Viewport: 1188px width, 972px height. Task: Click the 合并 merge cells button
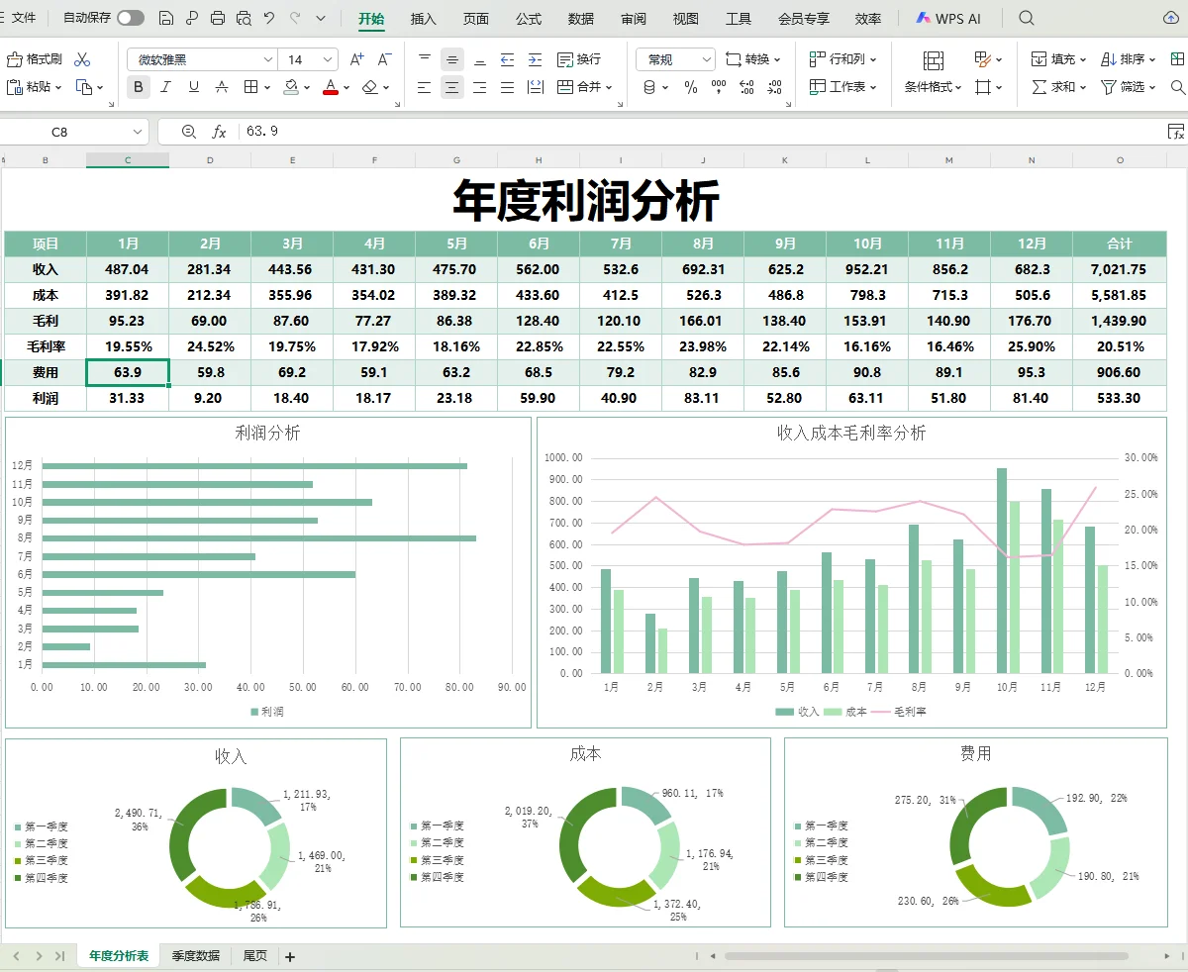584,87
